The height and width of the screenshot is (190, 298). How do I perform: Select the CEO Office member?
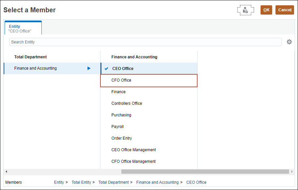149,68
